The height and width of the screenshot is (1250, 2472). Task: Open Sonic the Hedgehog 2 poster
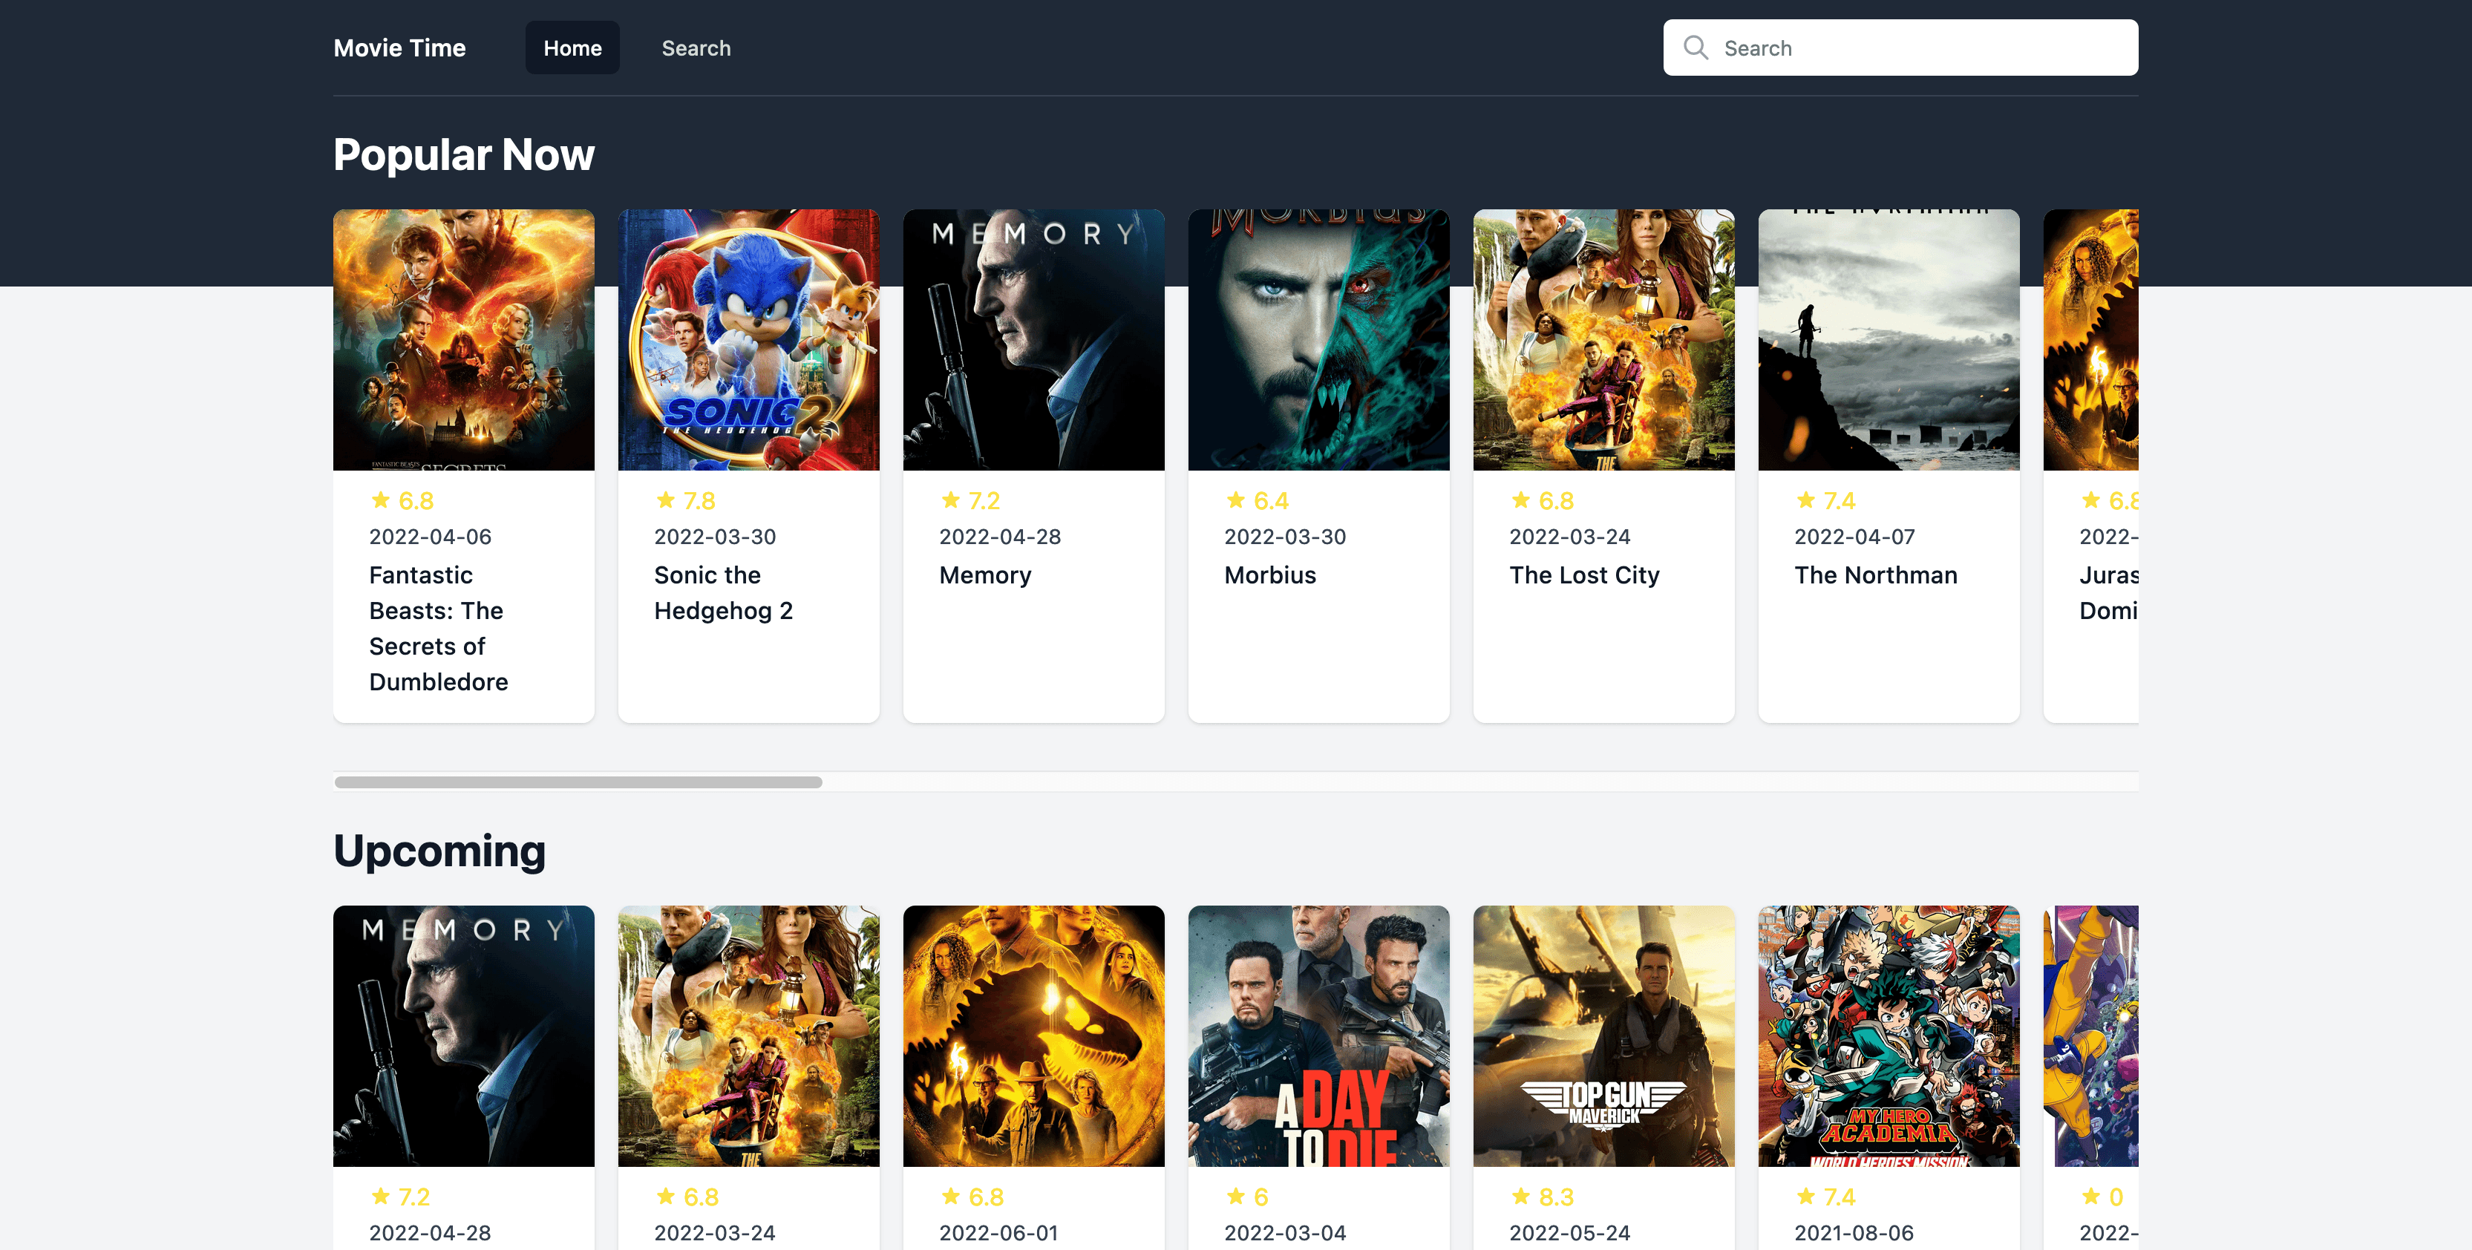[748, 340]
